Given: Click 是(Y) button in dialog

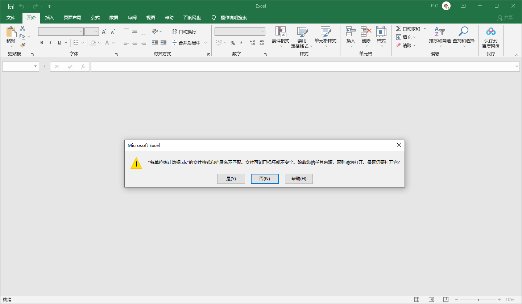Looking at the screenshot, I should coord(231,179).
